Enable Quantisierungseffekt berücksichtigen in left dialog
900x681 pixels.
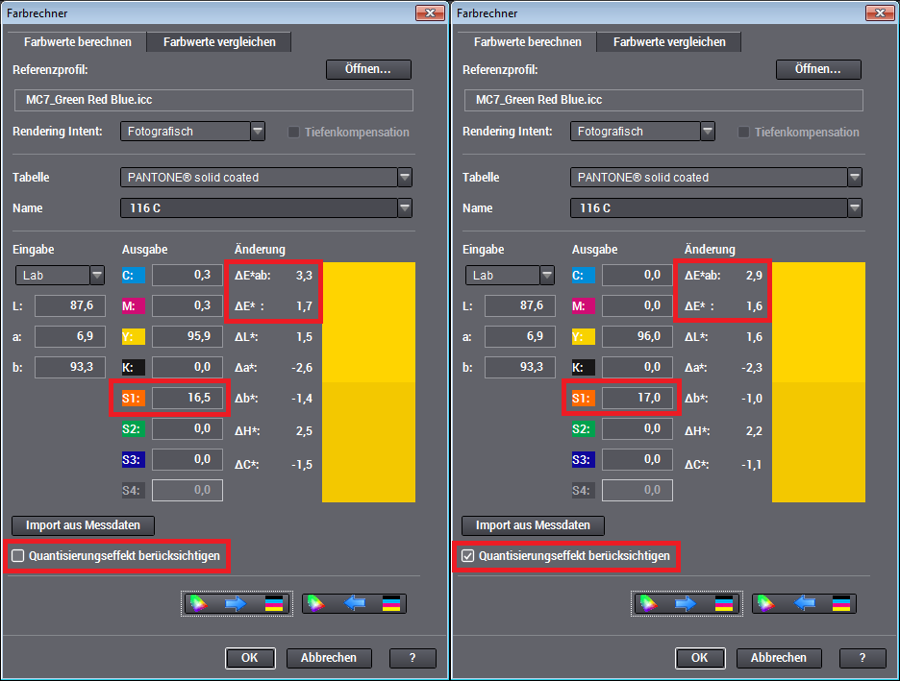pyautogui.click(x=16, y=556)
